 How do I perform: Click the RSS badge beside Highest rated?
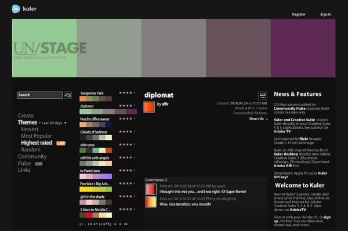coord(61,143)
